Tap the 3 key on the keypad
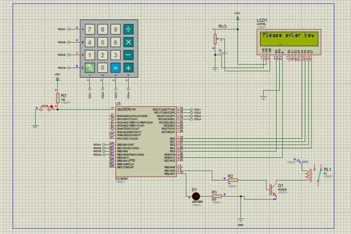351x234 pixels. (115, 55)
